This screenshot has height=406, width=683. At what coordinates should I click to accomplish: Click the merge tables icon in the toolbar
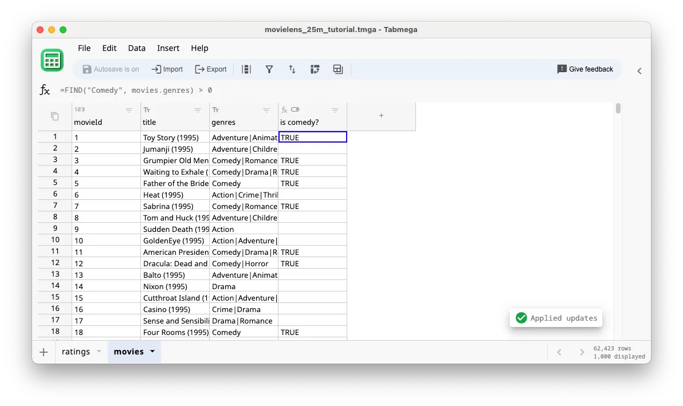[x=337, y=69]
